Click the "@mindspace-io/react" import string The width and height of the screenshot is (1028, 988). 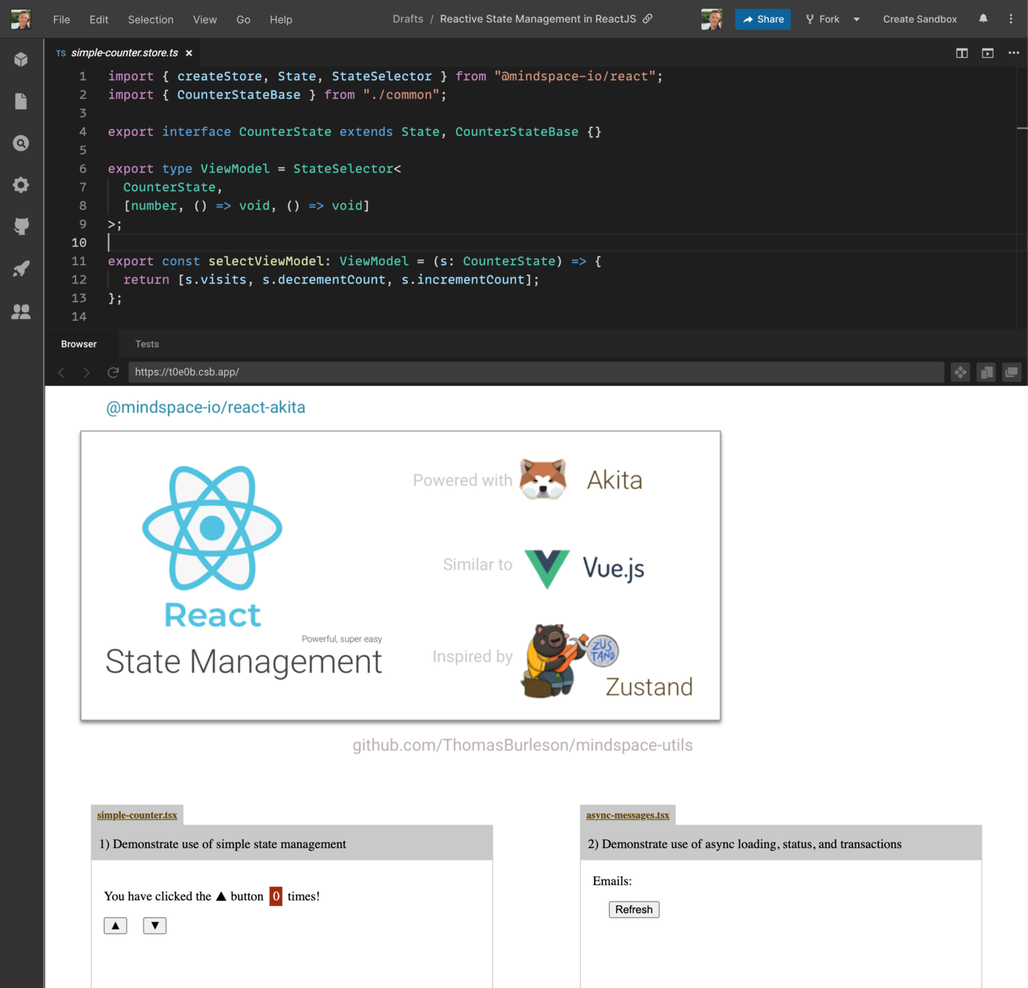[575, 76]
